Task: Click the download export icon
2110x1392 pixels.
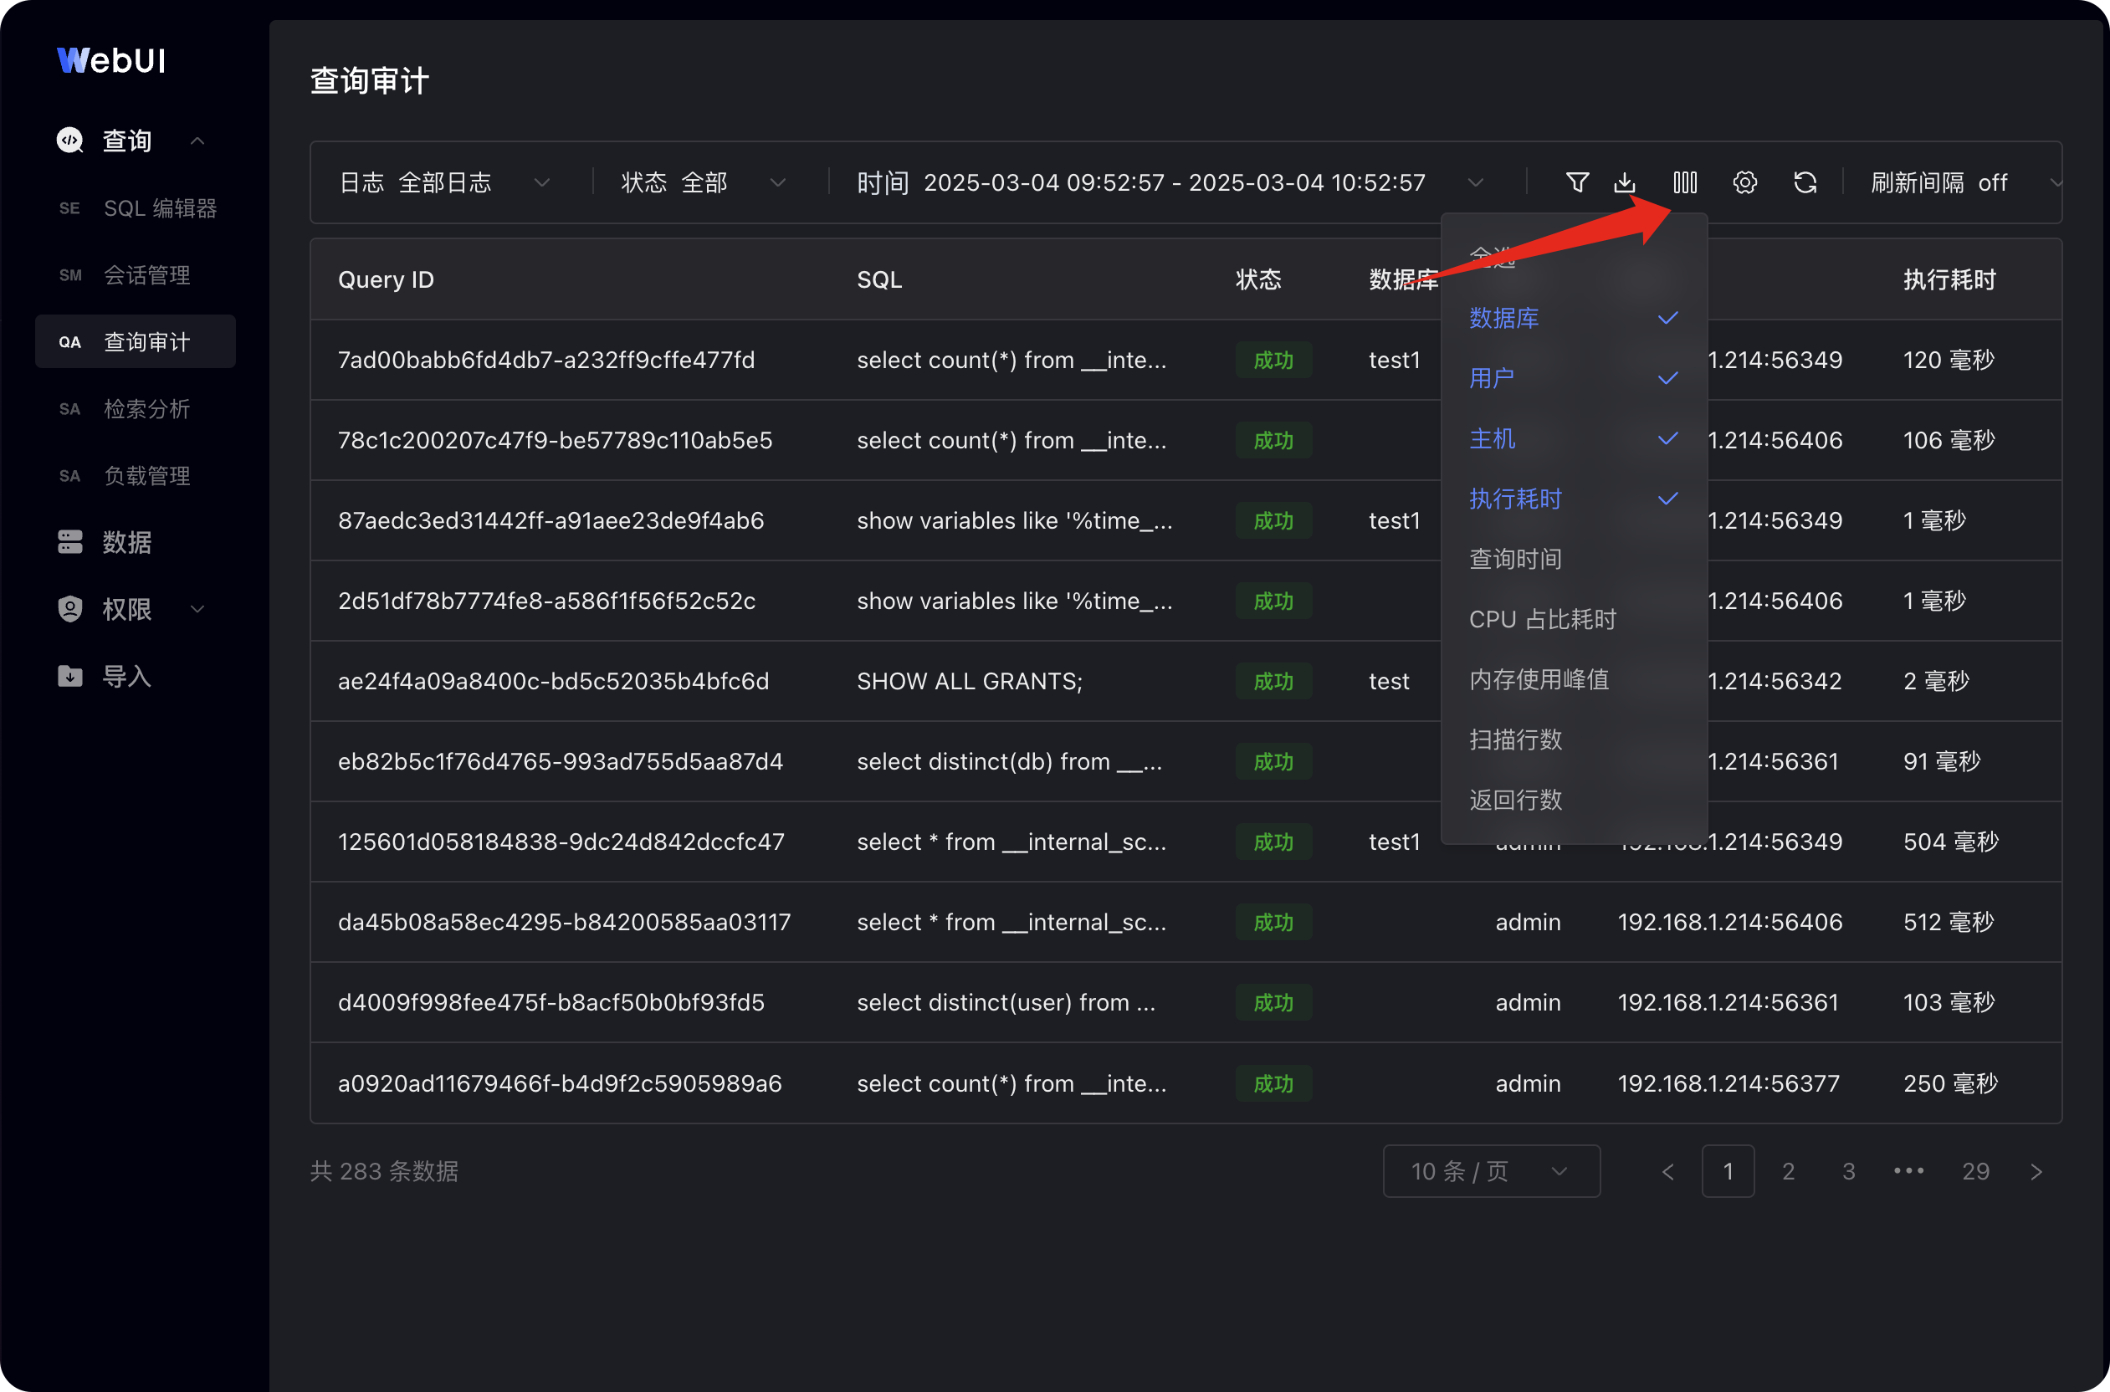Action: [x=1625, y=182]
